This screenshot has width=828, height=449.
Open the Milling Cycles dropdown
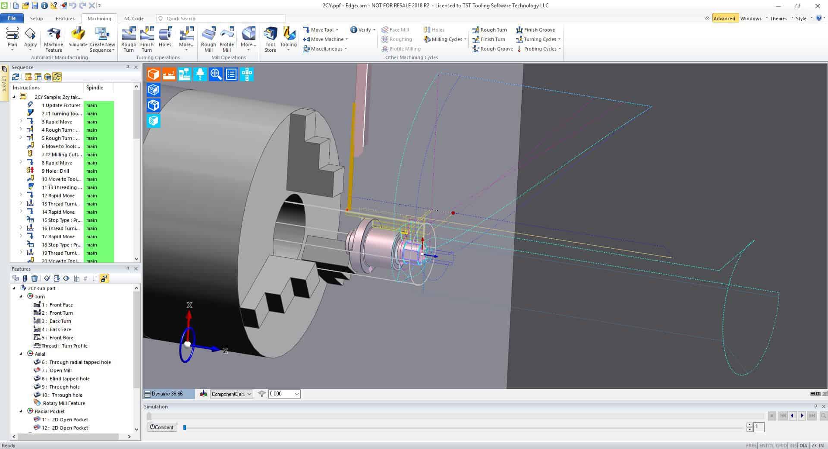[x=445, y=39]
